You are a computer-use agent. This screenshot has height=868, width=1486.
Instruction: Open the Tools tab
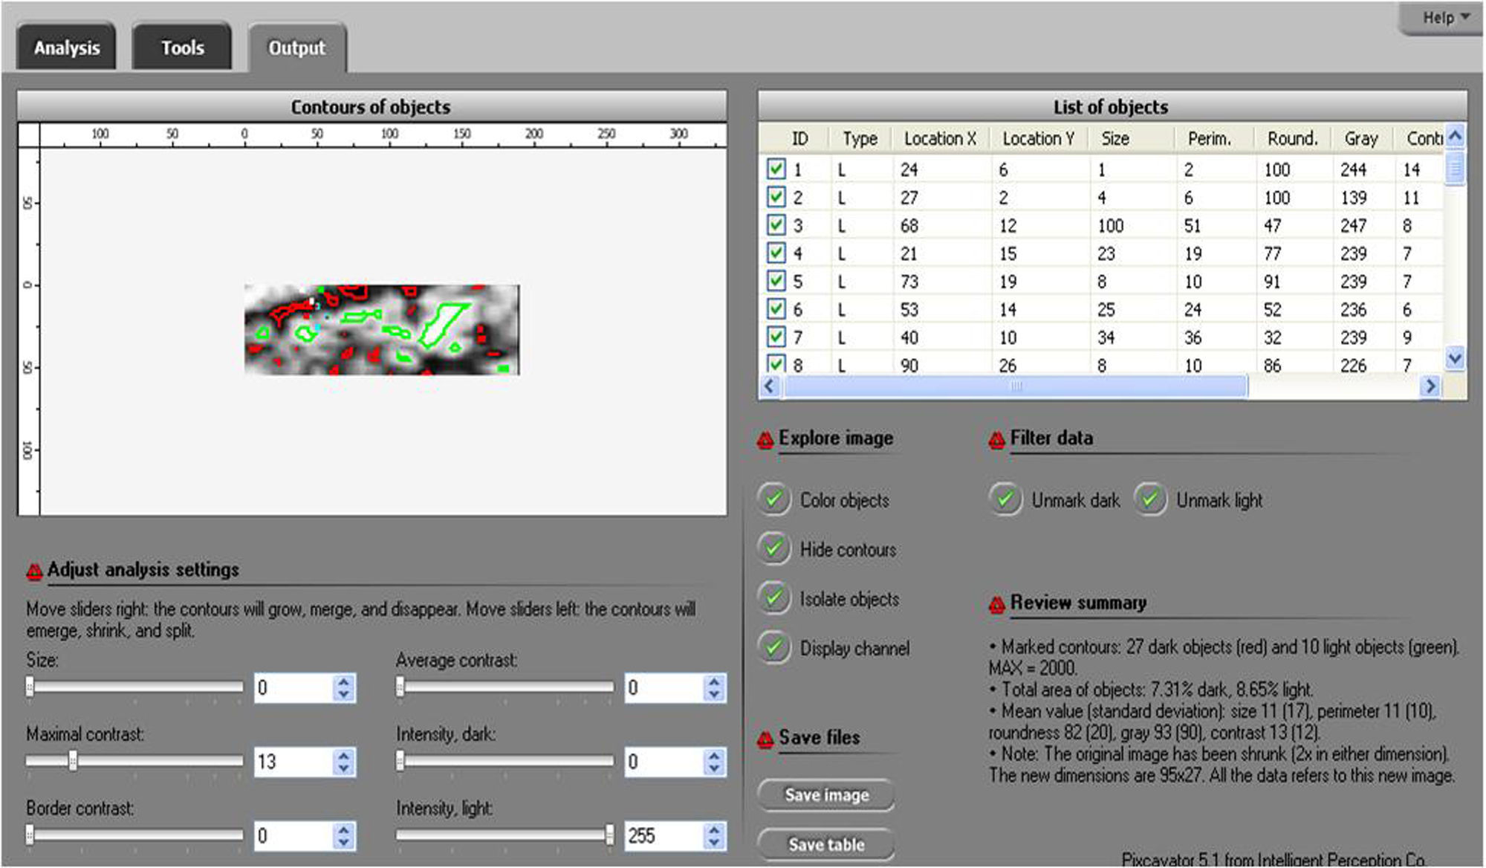(x=182, y=48)
